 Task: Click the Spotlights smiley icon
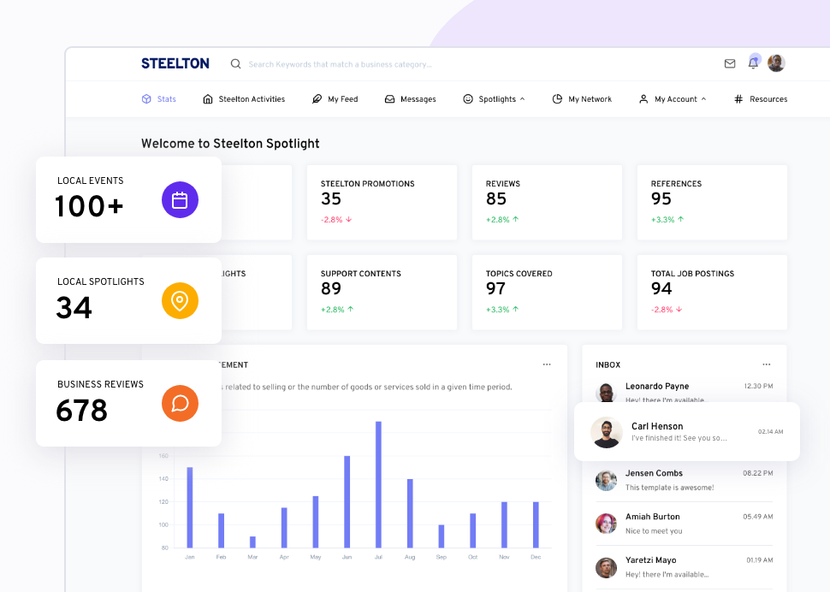pyautogui.click(x=468, y=99)
